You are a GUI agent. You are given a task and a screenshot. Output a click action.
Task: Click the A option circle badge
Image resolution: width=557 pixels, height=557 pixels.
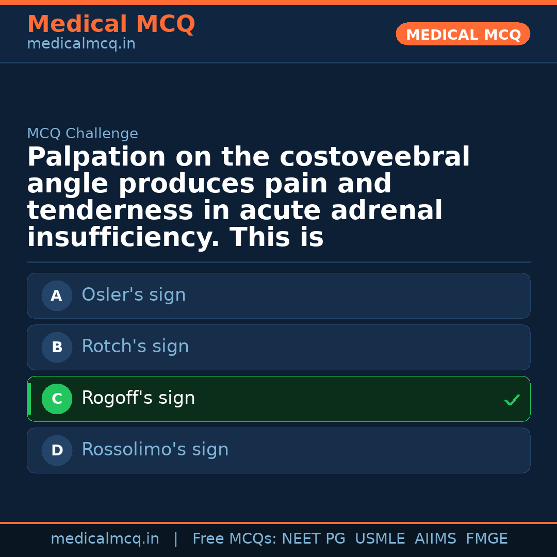click(x=57, y=296)
